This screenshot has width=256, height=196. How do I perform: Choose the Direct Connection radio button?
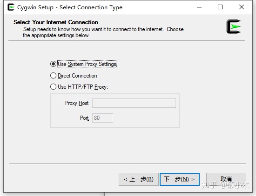click(x=53, y=76)
